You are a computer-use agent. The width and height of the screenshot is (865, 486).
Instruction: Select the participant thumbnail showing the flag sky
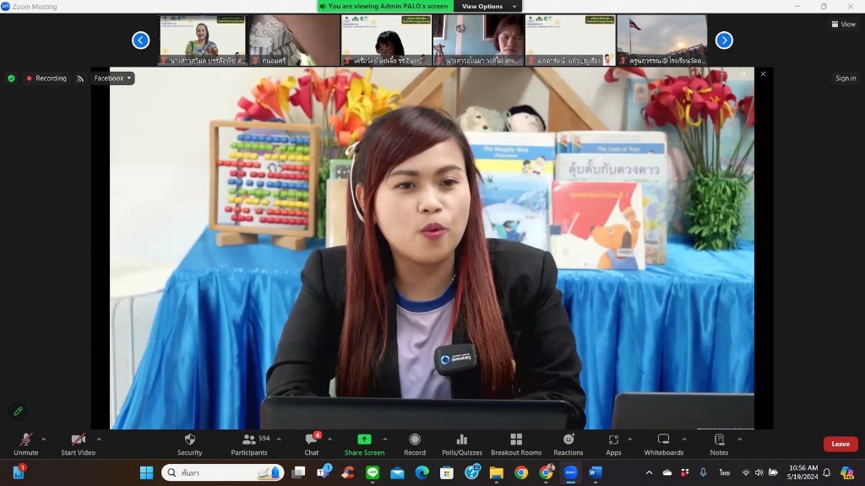coord(662,40)
